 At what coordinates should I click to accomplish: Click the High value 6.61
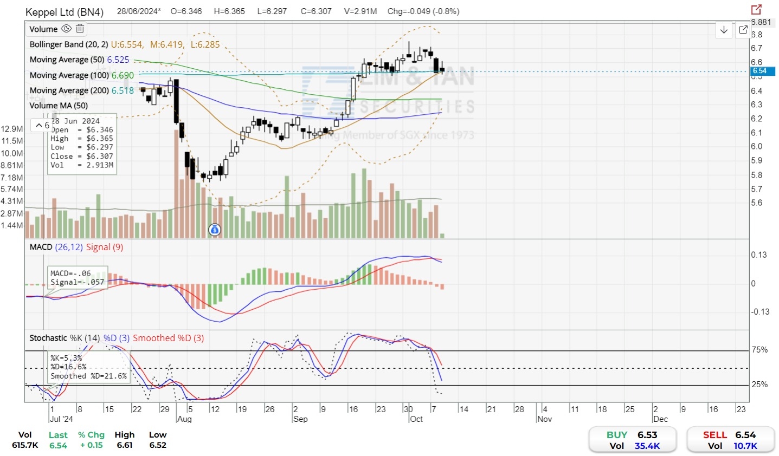(x=124, y=445)
